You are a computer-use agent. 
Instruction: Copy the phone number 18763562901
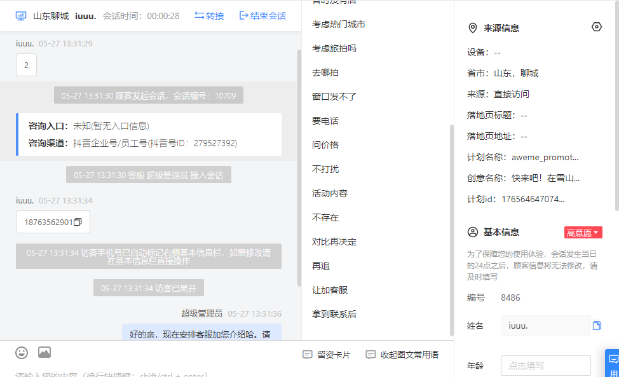[78, 222]
